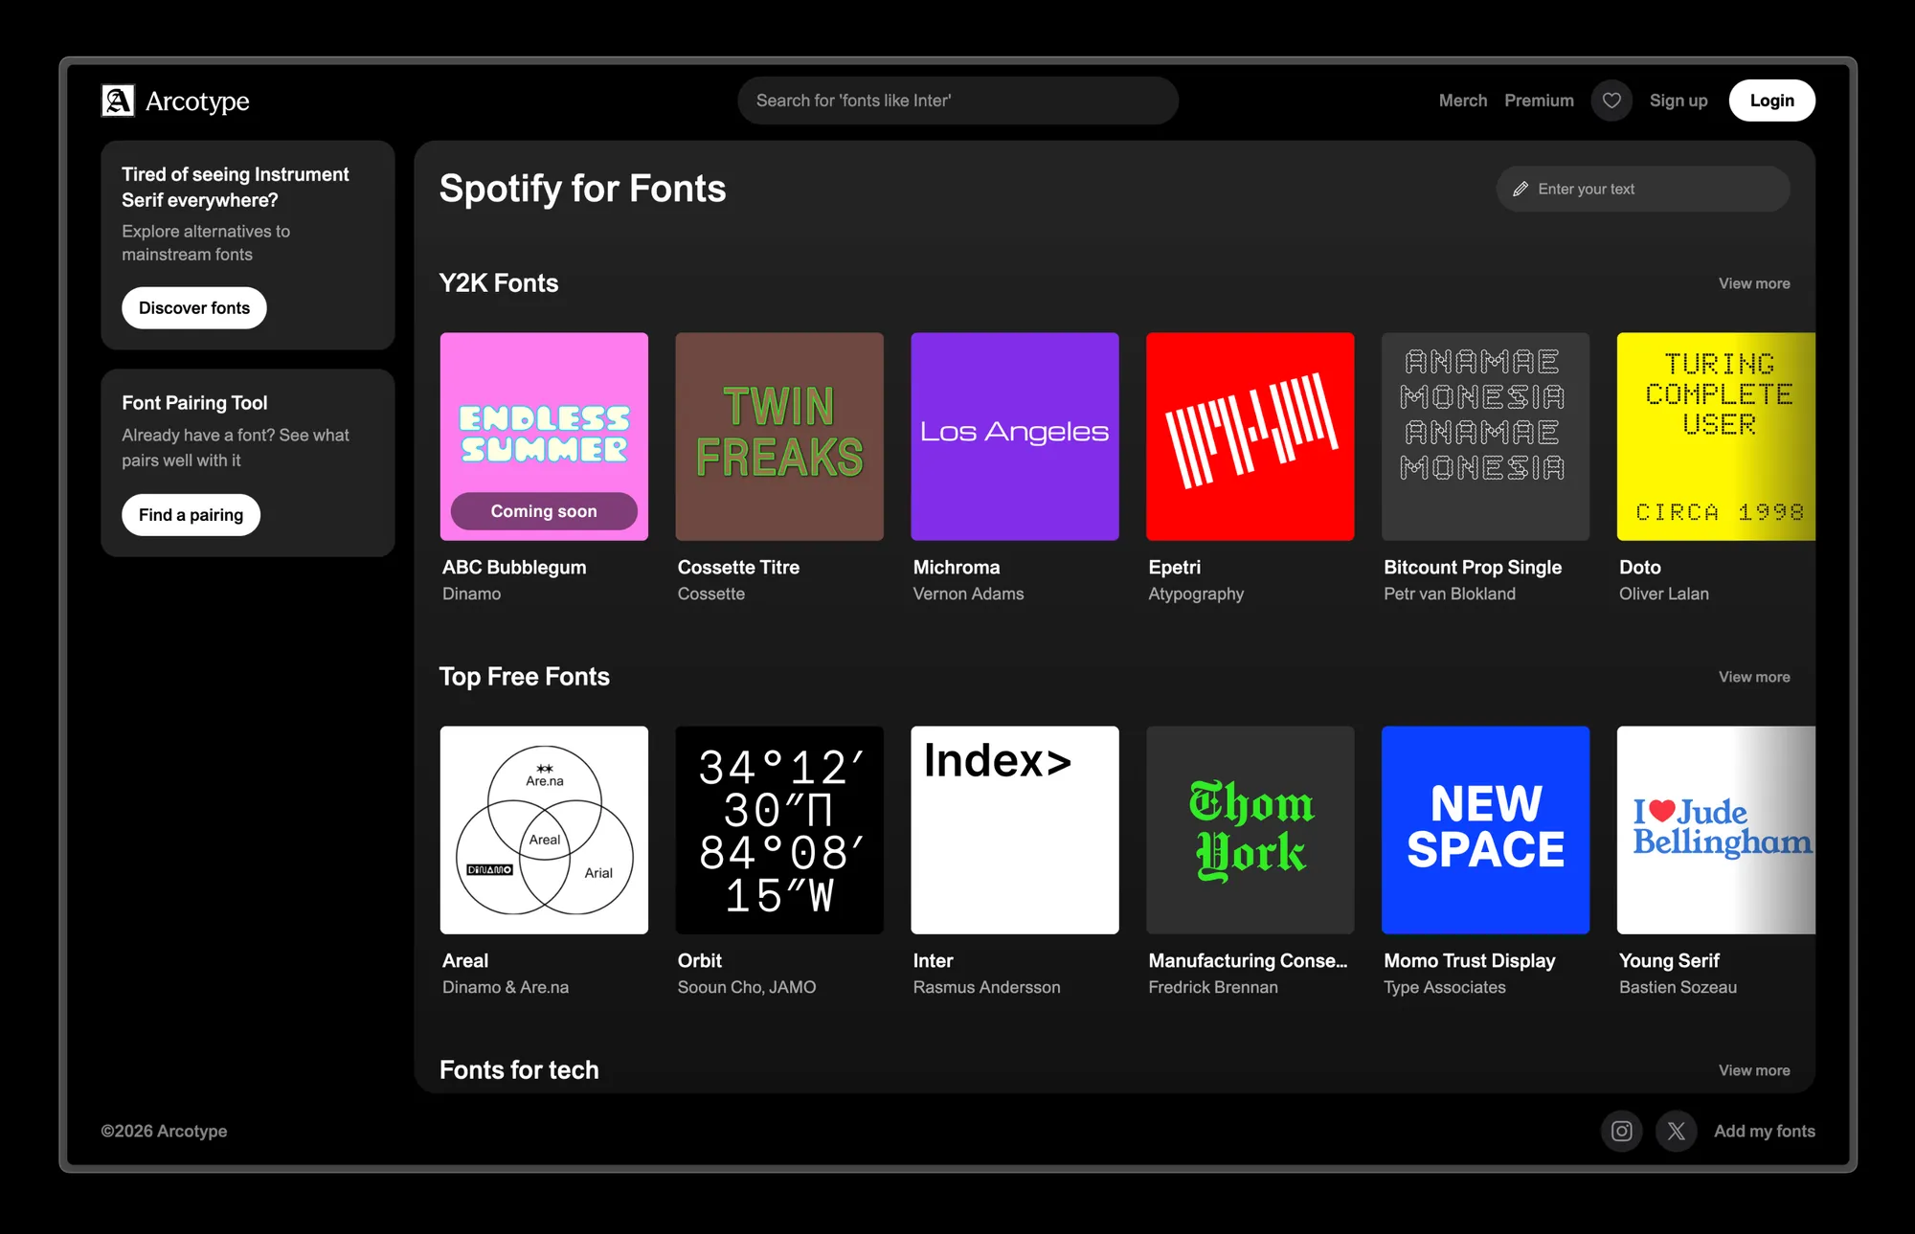Open the ABC Bubblegum font thumbnail
The image size is (1915, 1234).
coord(544,437)
